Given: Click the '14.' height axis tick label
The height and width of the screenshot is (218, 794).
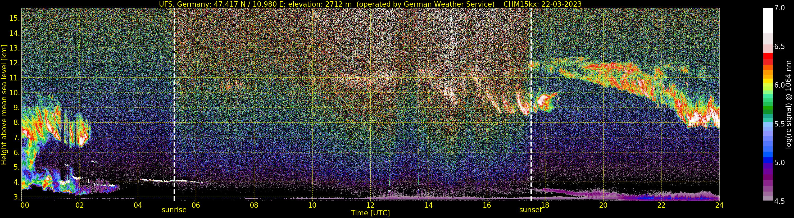Looking at the screenshot, I should pyautogui.click(x=14, y=33).
